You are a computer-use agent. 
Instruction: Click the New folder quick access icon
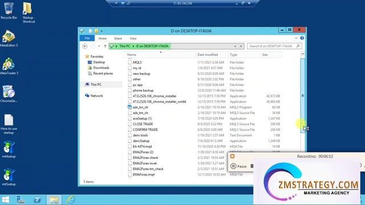(96, 31)
